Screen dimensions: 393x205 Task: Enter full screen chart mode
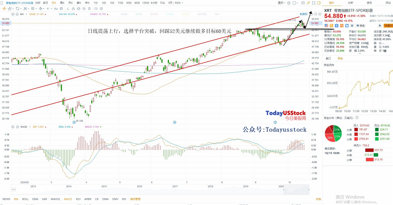tap(314, 3)
